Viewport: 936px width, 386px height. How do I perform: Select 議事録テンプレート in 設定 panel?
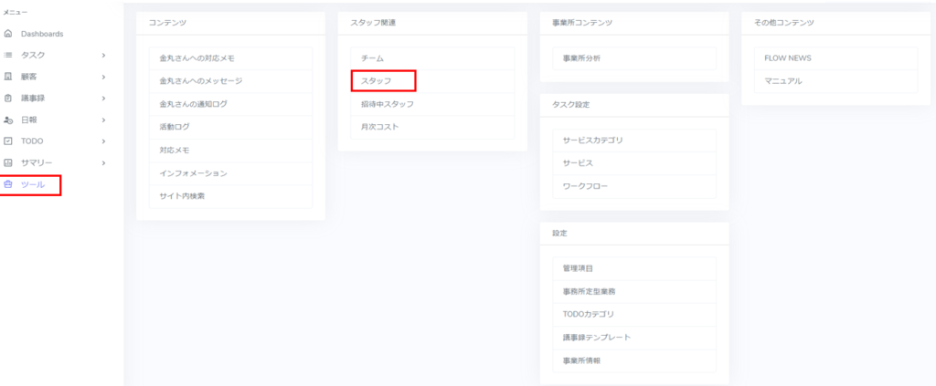click(x=597, y=338)
